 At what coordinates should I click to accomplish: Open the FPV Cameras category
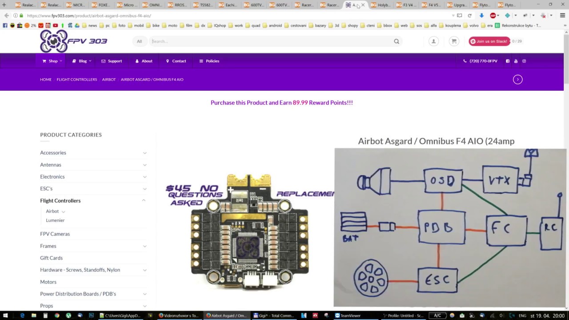55,234
